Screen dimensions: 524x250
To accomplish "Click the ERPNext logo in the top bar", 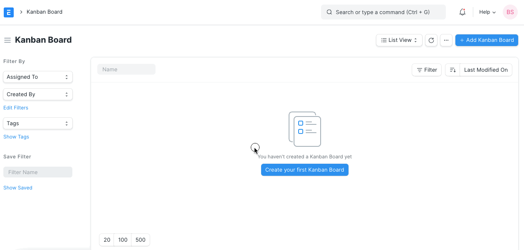I will pyautogui.click(x=8, y=12).
